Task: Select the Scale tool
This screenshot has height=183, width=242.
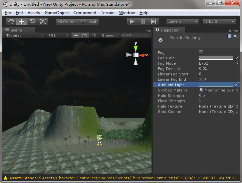Action: click(x=43, y=21)
